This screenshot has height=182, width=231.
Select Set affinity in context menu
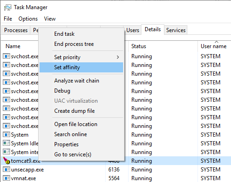coord(81,67)
